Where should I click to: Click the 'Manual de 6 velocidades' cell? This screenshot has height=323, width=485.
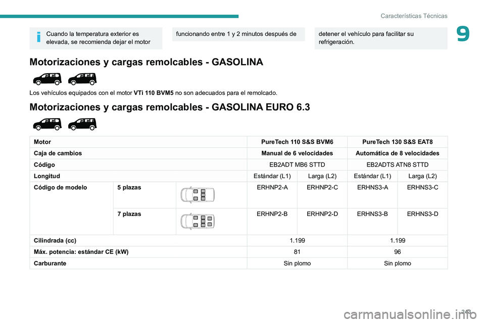(x=297, y=153)
